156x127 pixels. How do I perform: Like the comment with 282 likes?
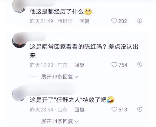[114, 21]
